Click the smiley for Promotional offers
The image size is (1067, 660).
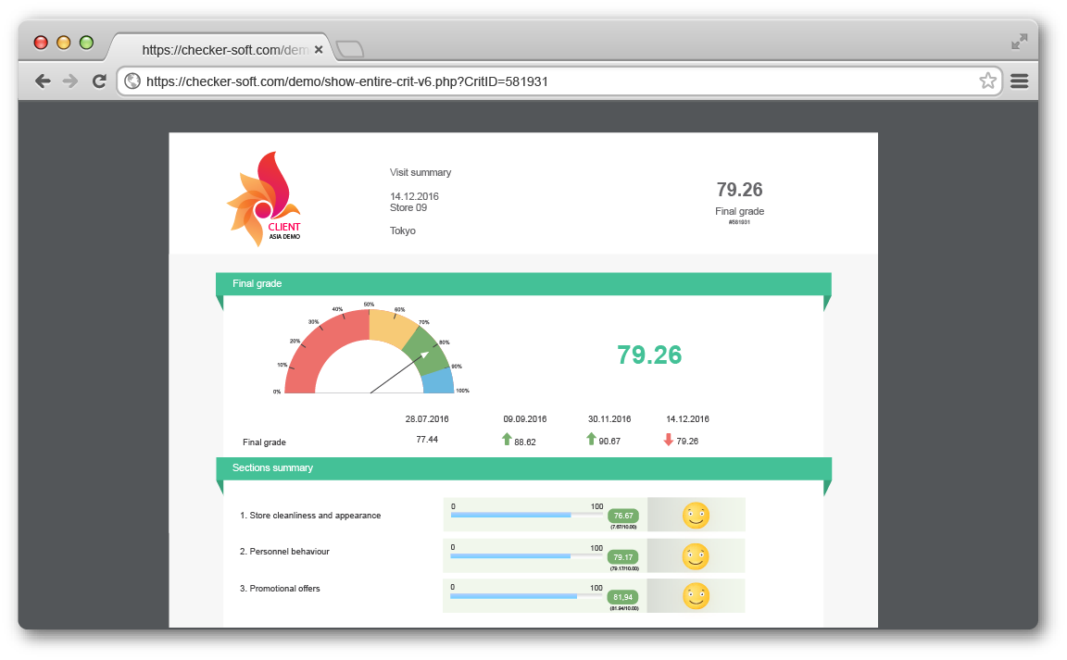696,596
